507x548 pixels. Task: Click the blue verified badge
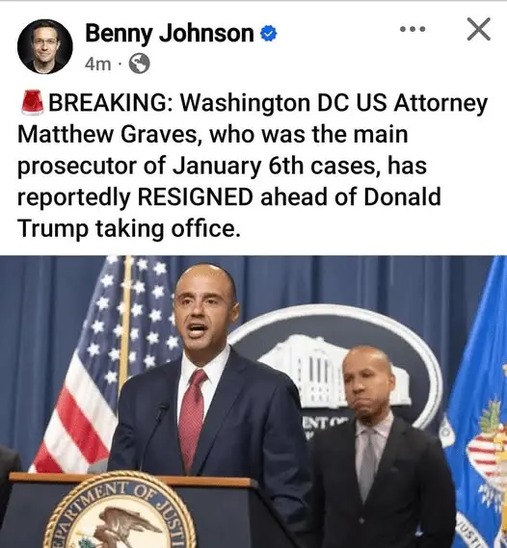click(269, 34)
